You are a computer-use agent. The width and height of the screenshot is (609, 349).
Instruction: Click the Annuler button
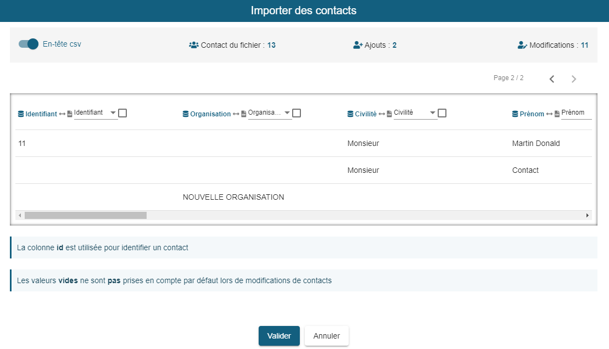327,336
